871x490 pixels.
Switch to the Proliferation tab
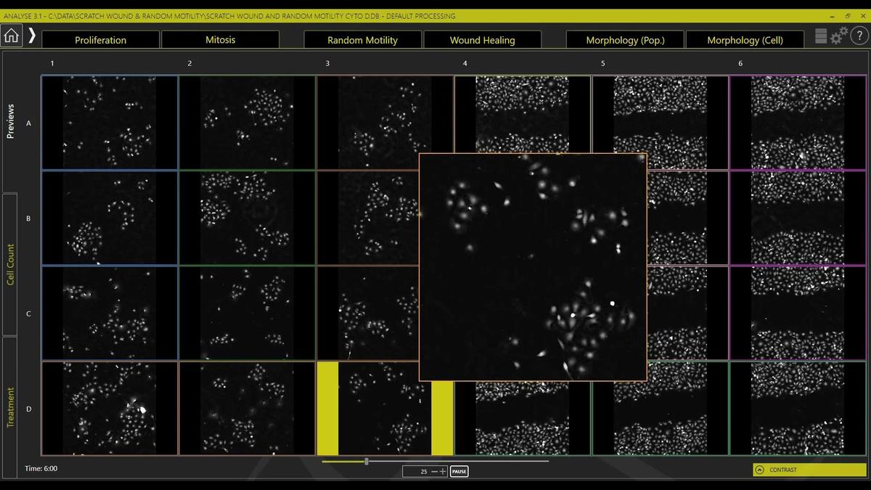point(99,40)
